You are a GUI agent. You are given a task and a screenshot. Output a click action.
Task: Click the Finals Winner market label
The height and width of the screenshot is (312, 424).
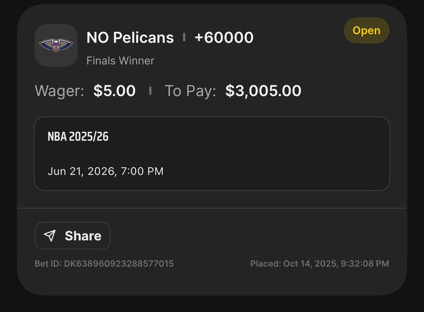click(x=120, y=60)
